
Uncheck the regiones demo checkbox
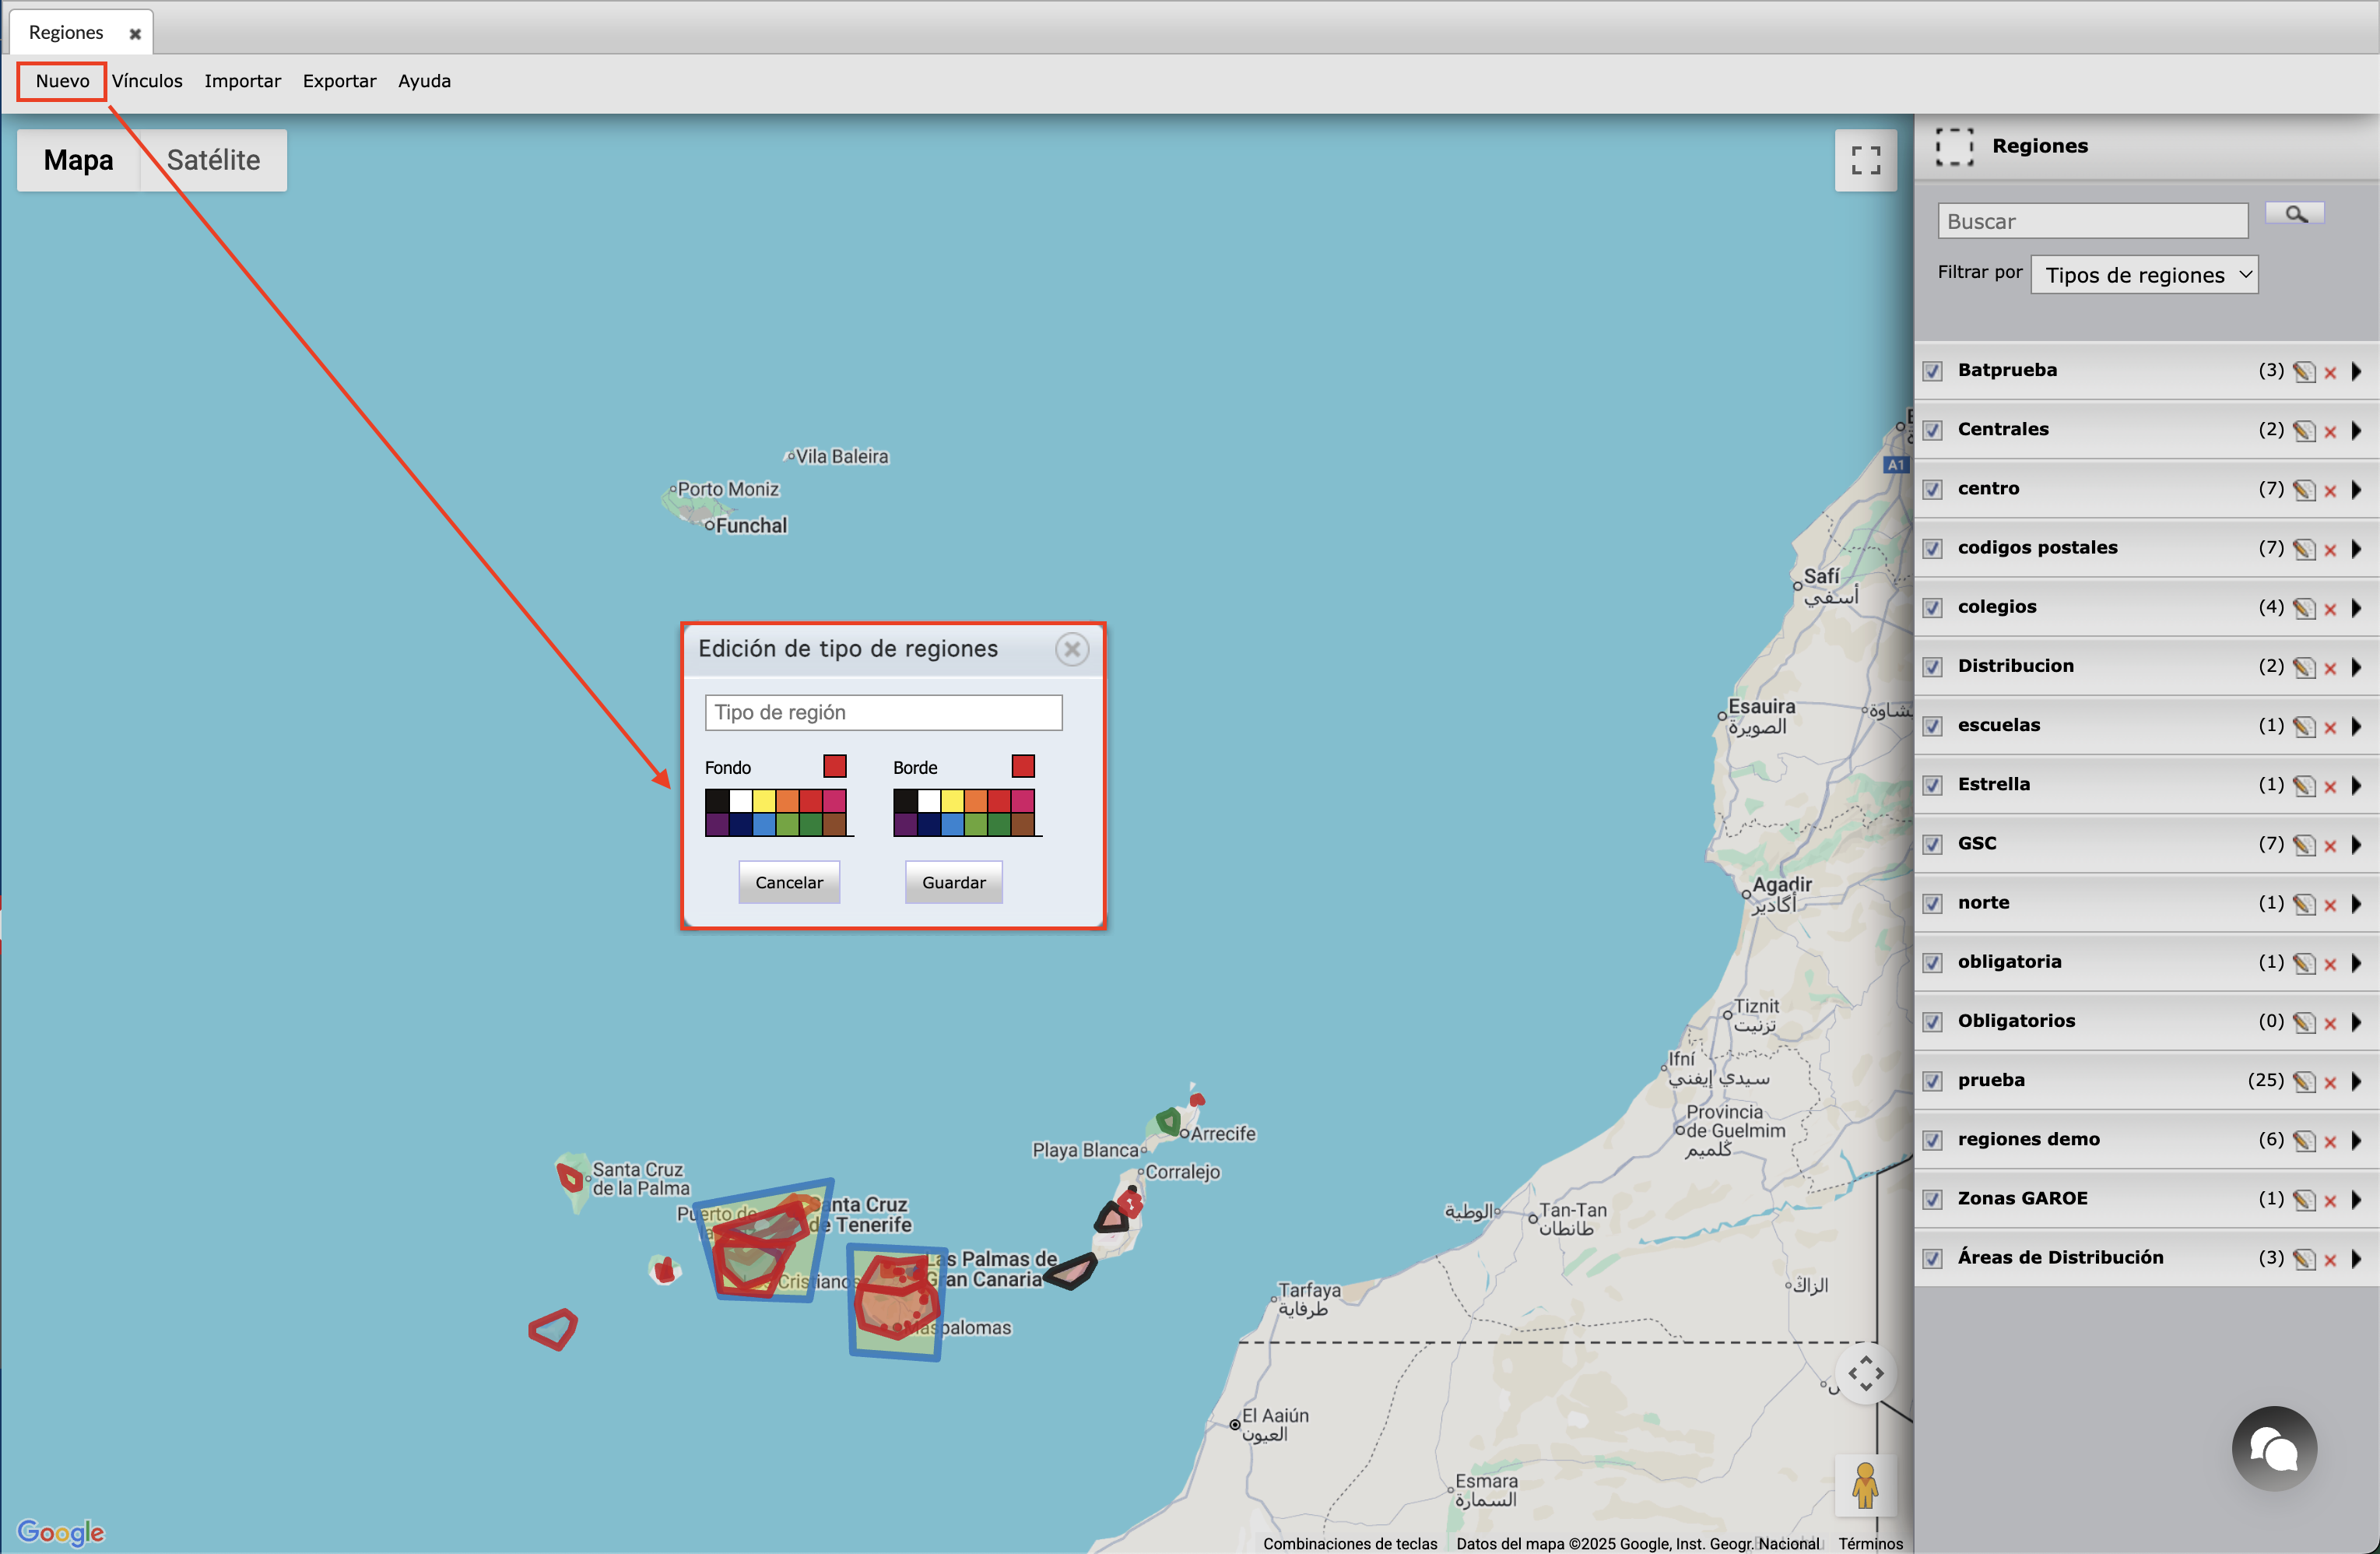(1933, 1140)
